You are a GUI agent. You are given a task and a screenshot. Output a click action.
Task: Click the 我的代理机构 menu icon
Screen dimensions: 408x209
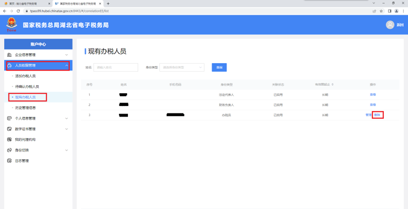point(9,139)
